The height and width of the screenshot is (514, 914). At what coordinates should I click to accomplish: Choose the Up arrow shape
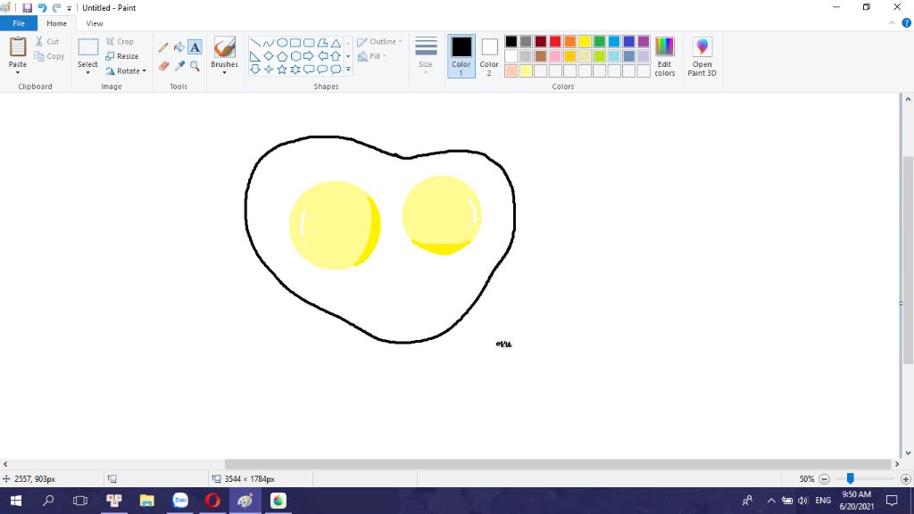336,56
